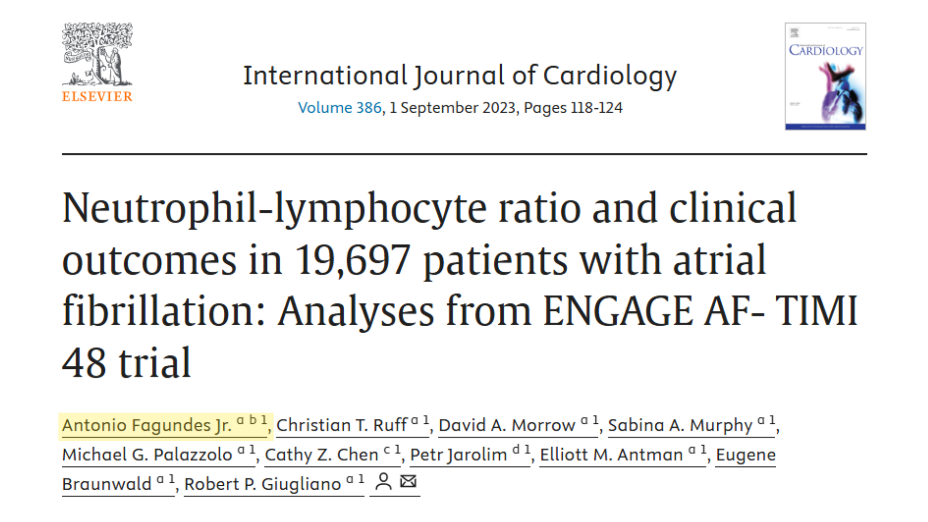
Task: Click the orange ELSEVIER wordmark
Action: point(97,97)
